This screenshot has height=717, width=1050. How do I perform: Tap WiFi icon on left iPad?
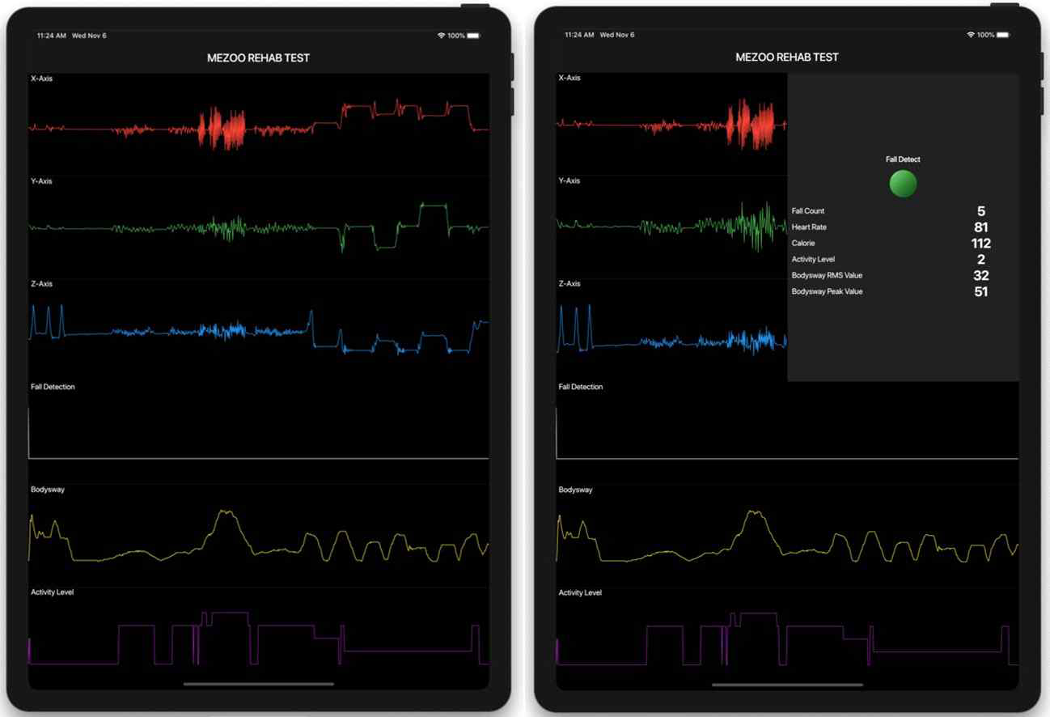coord(441,36)
